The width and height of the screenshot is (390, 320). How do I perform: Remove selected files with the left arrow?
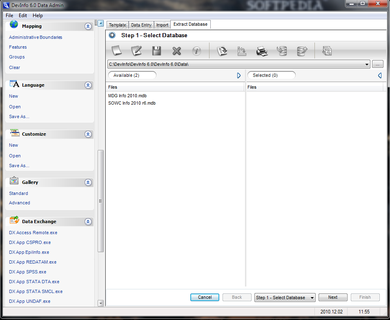[380, 75]
